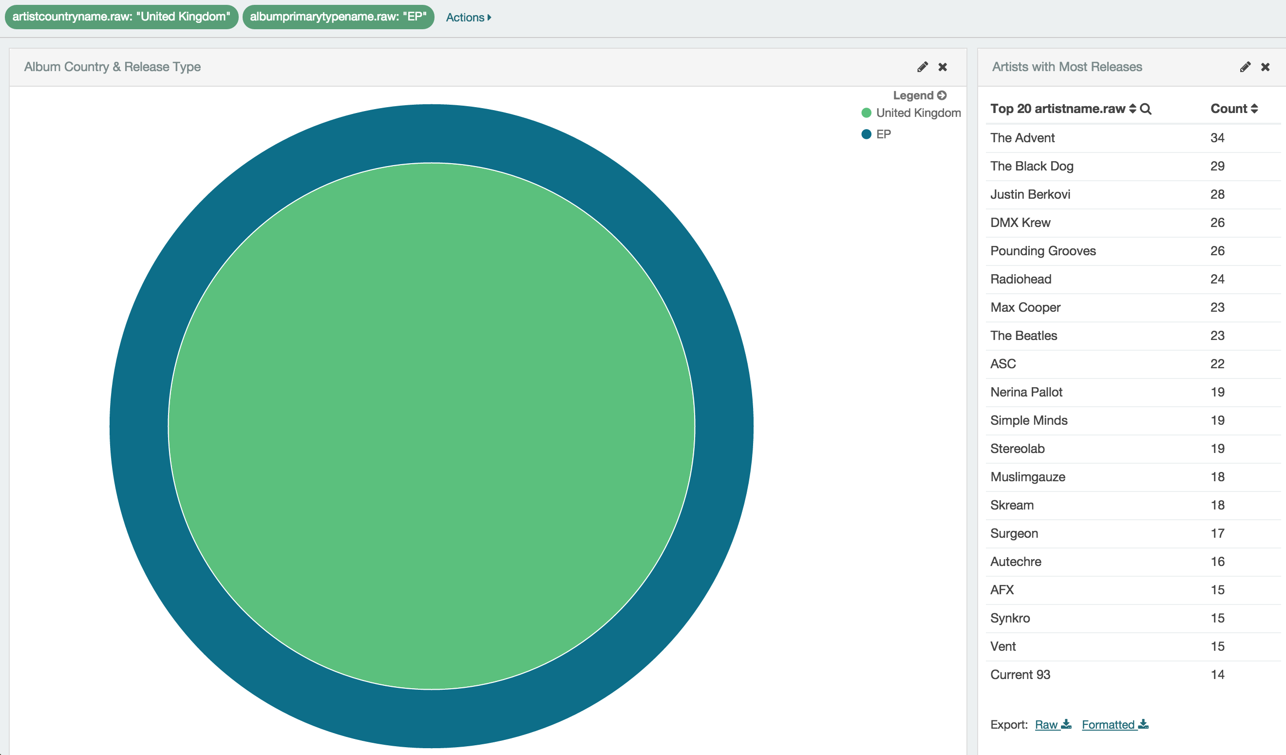This screenshot has height=755, width=1286.
Task: Export table as Raw
Action: [1053, 724]
